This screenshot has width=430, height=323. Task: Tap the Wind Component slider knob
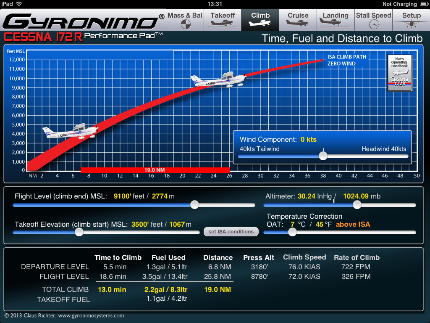point(323,156)
